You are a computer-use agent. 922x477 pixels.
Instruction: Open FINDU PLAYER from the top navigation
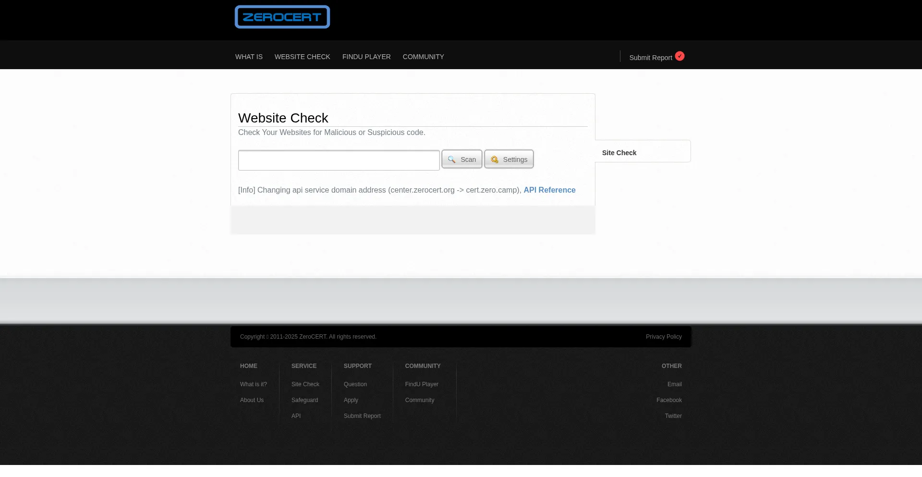(366, 57)
